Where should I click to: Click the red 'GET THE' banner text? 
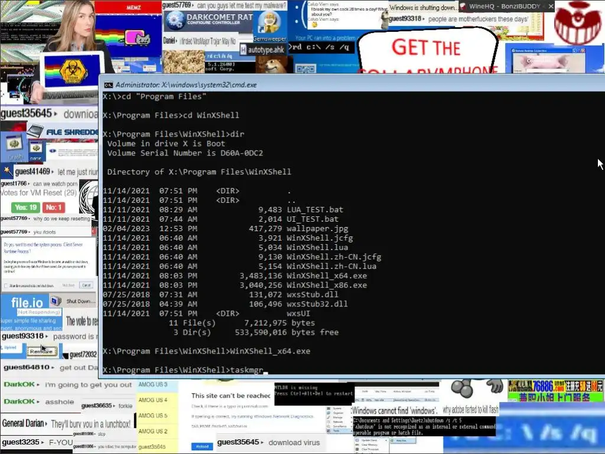(x=426, y=47)
